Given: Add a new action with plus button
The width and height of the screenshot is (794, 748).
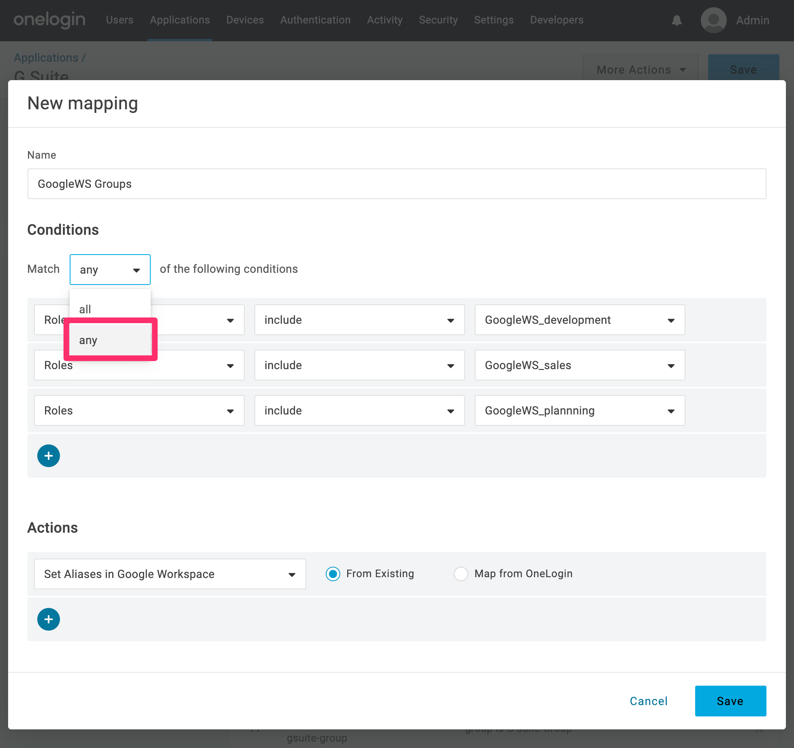Looking at the screenshot, I should coord(49,619).
